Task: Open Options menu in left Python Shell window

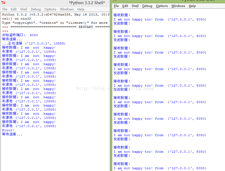Action: tap(50, 9)
